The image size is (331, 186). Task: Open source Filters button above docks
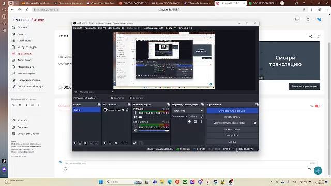point(136,98)
